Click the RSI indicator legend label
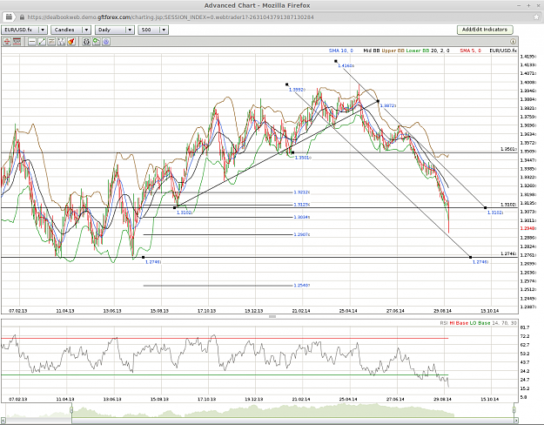This screenshot has width=544, height=425. coord(444,323)
